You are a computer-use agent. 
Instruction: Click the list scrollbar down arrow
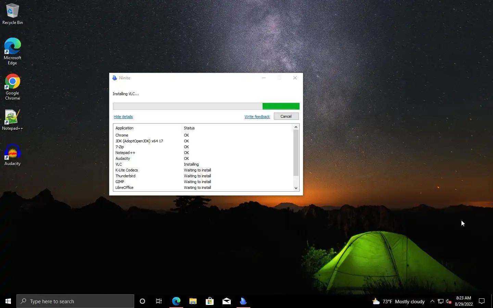pyautogui.click(x=296, y=188)
